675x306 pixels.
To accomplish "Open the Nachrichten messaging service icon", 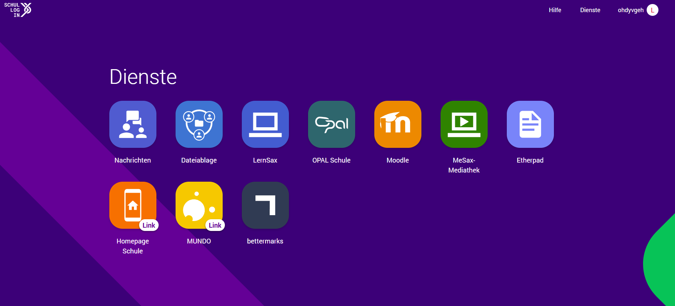I will point(133,124).
